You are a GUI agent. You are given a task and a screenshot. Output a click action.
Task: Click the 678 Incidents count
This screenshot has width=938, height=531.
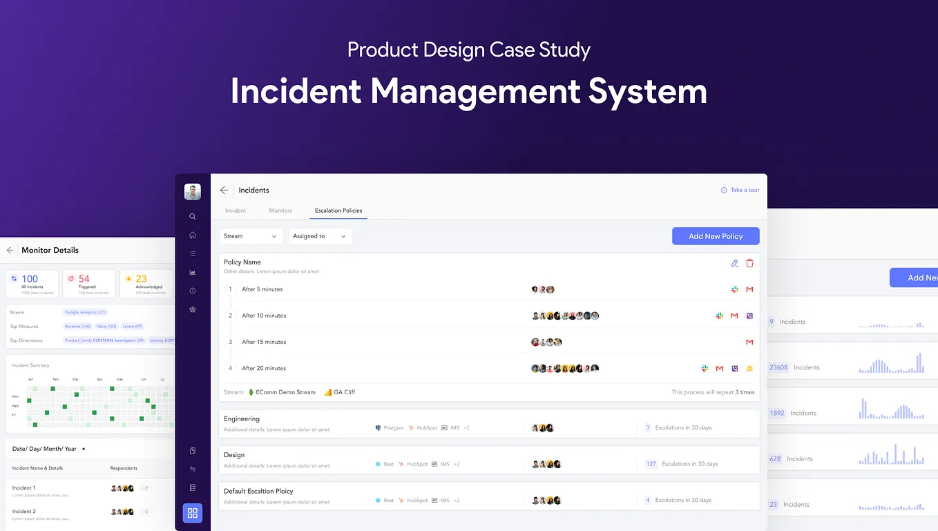(775, 458)
